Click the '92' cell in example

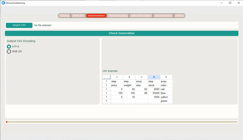(142, 89)
